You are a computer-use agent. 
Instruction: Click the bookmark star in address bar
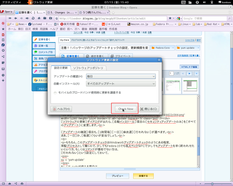[x=170, y=18]
